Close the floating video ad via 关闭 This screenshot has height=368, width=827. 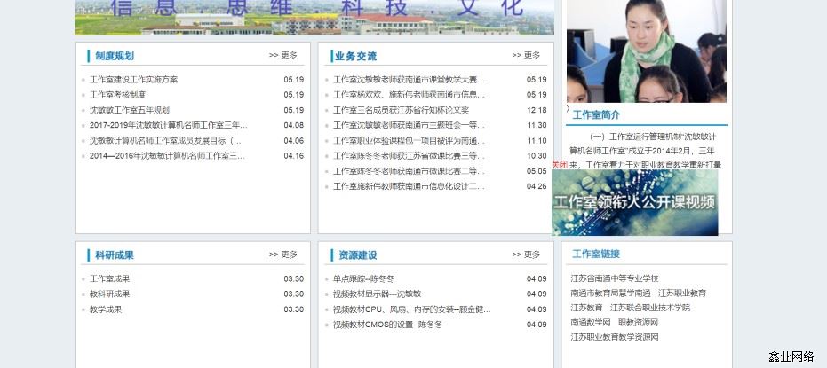[x=559, y=164]
